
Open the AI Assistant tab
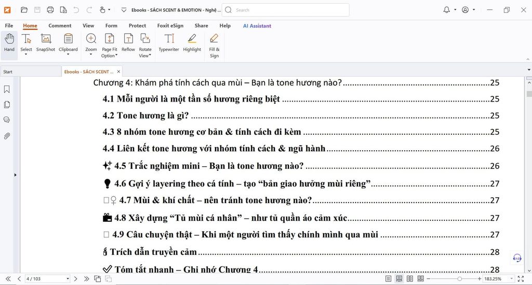(257, 26)
